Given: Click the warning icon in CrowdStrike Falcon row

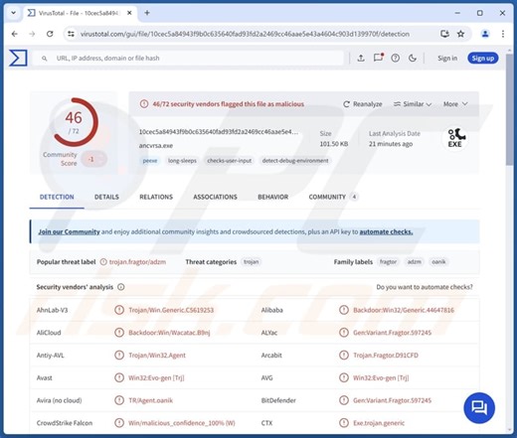Looking at the screenshot, I should [119, 423].
